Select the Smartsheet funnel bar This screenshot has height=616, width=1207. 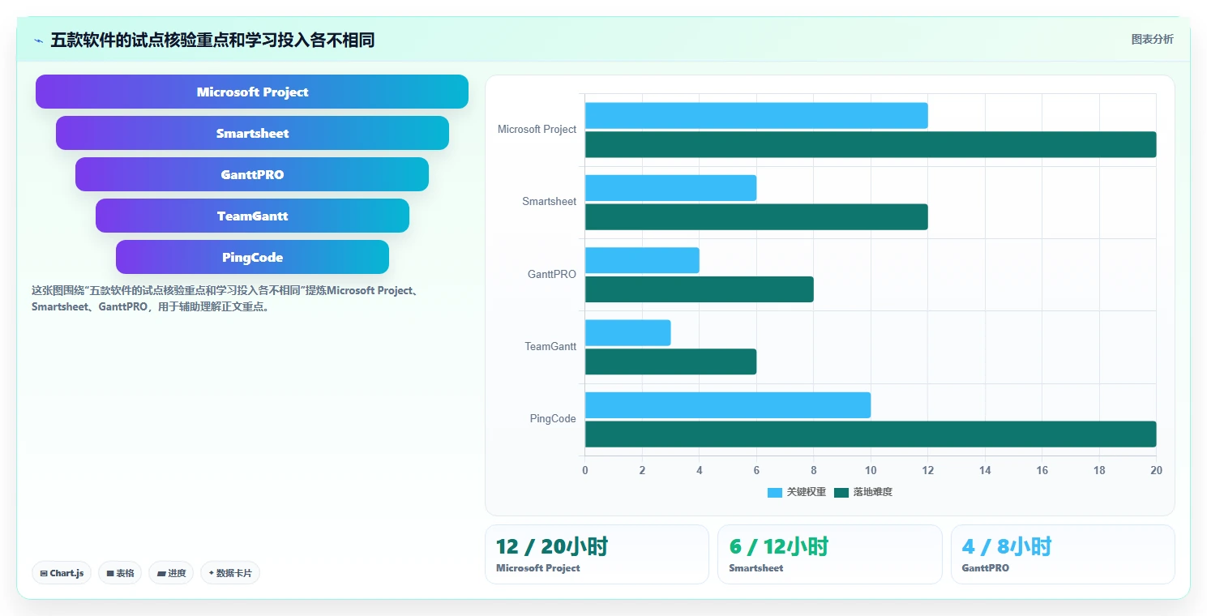252,133
